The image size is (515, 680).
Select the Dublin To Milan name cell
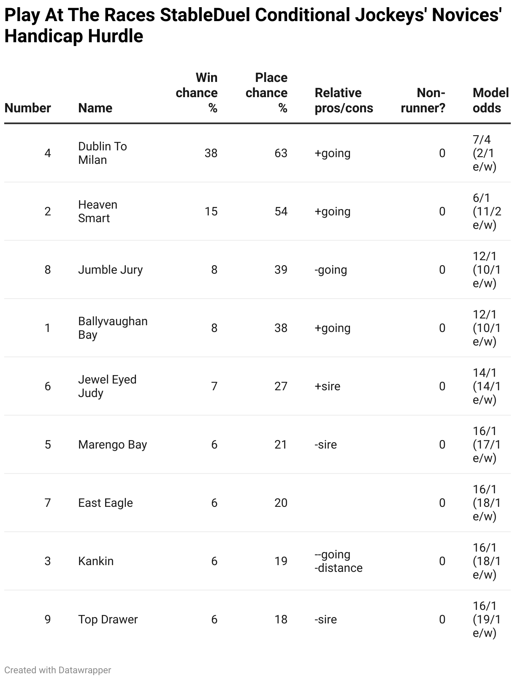[x=103, y=153]
